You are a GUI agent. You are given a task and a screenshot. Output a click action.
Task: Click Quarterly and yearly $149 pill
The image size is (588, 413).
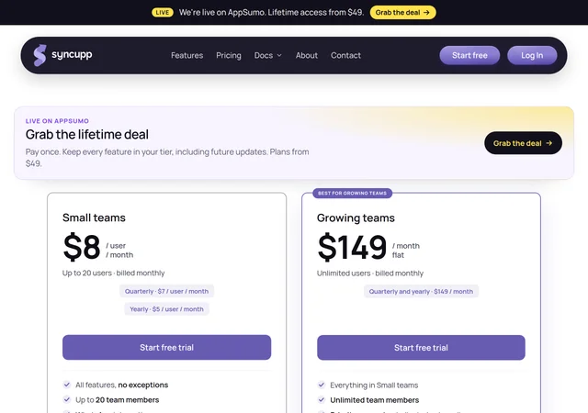tap(421, 292)
